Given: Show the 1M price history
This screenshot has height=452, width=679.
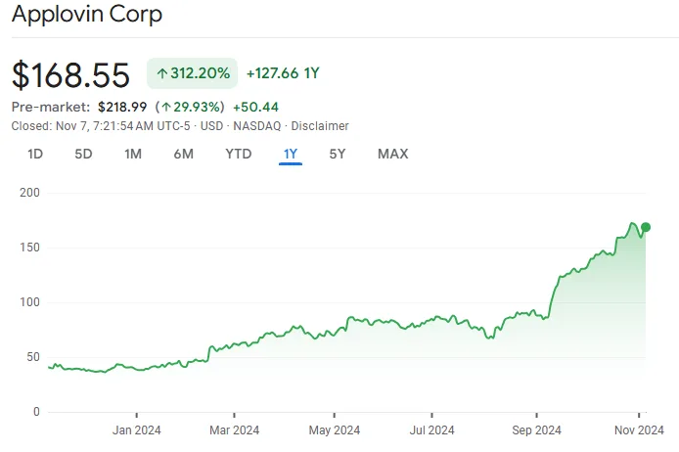Looking at the screenshot, I should tap(133, 154).
